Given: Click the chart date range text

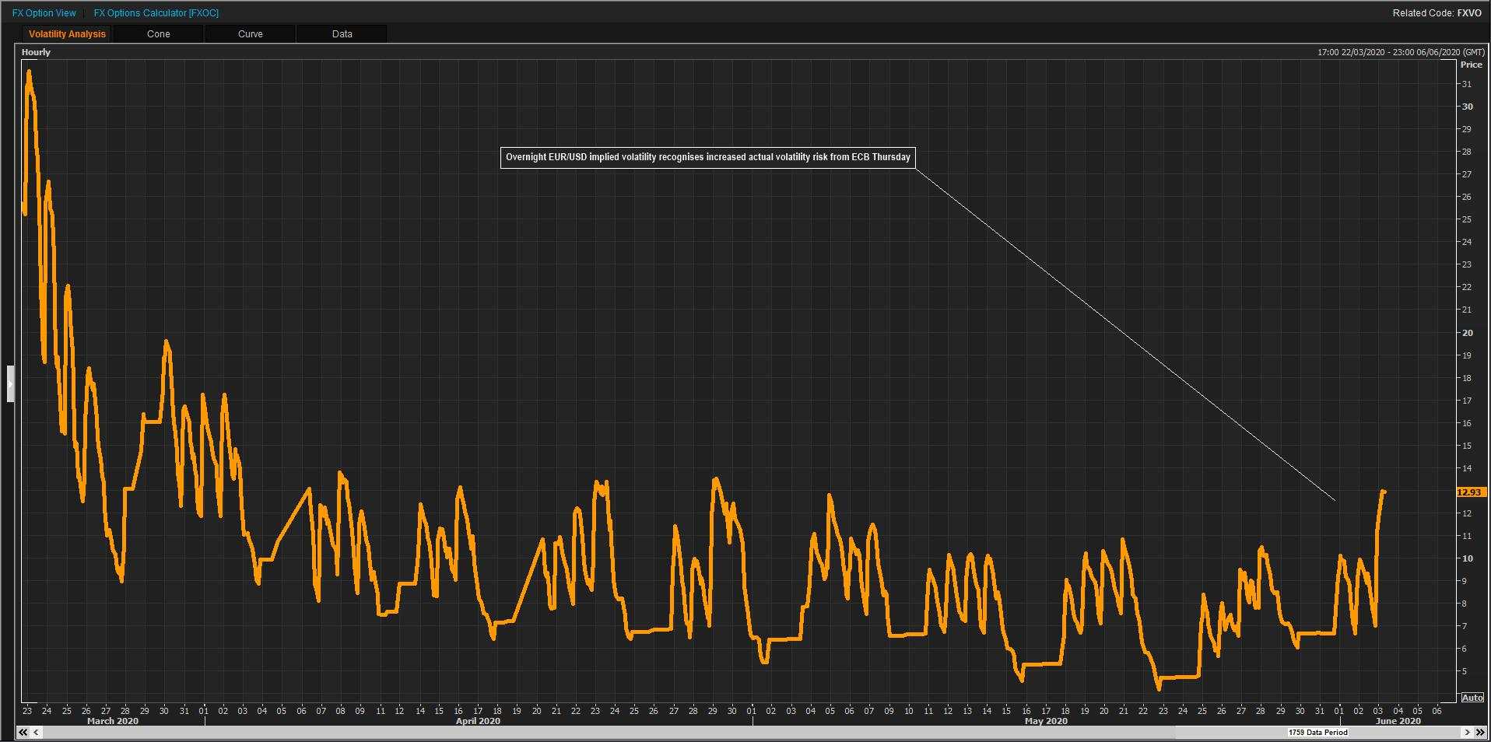Looking at the screenshot, I should 1401,52.
